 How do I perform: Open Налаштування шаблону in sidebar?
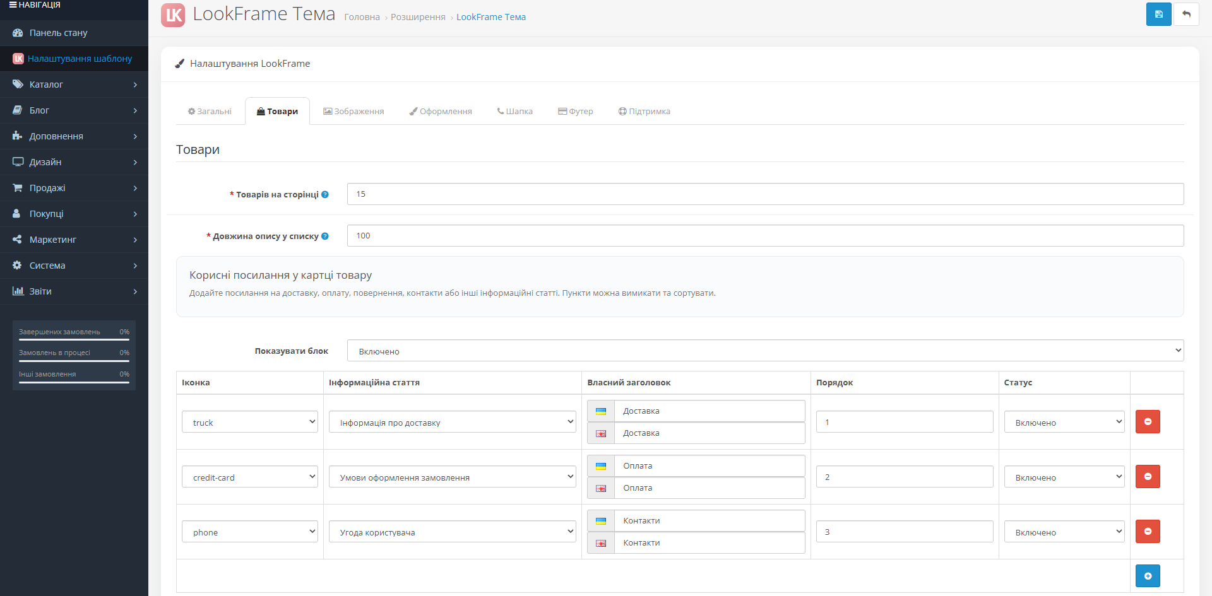point(74,59)
